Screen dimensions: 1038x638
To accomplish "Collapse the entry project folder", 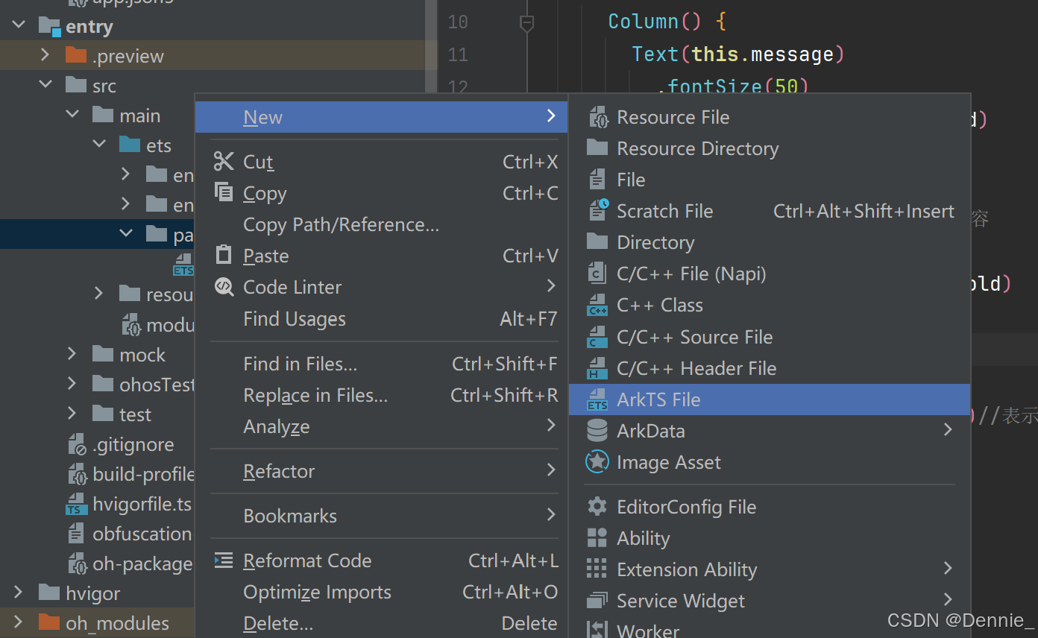I will [19, 23].
